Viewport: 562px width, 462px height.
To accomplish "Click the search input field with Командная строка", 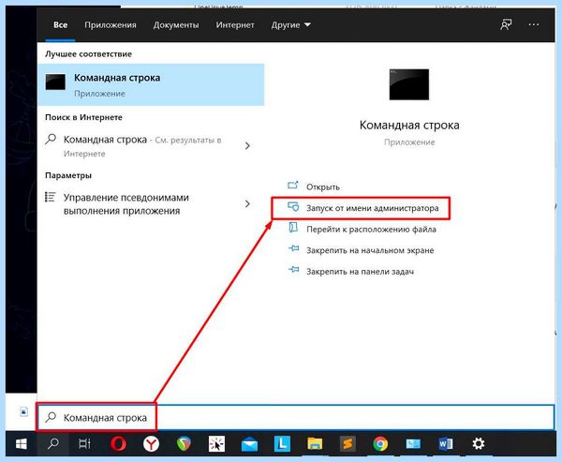I will pyautogui.click(x=296, y=418).
